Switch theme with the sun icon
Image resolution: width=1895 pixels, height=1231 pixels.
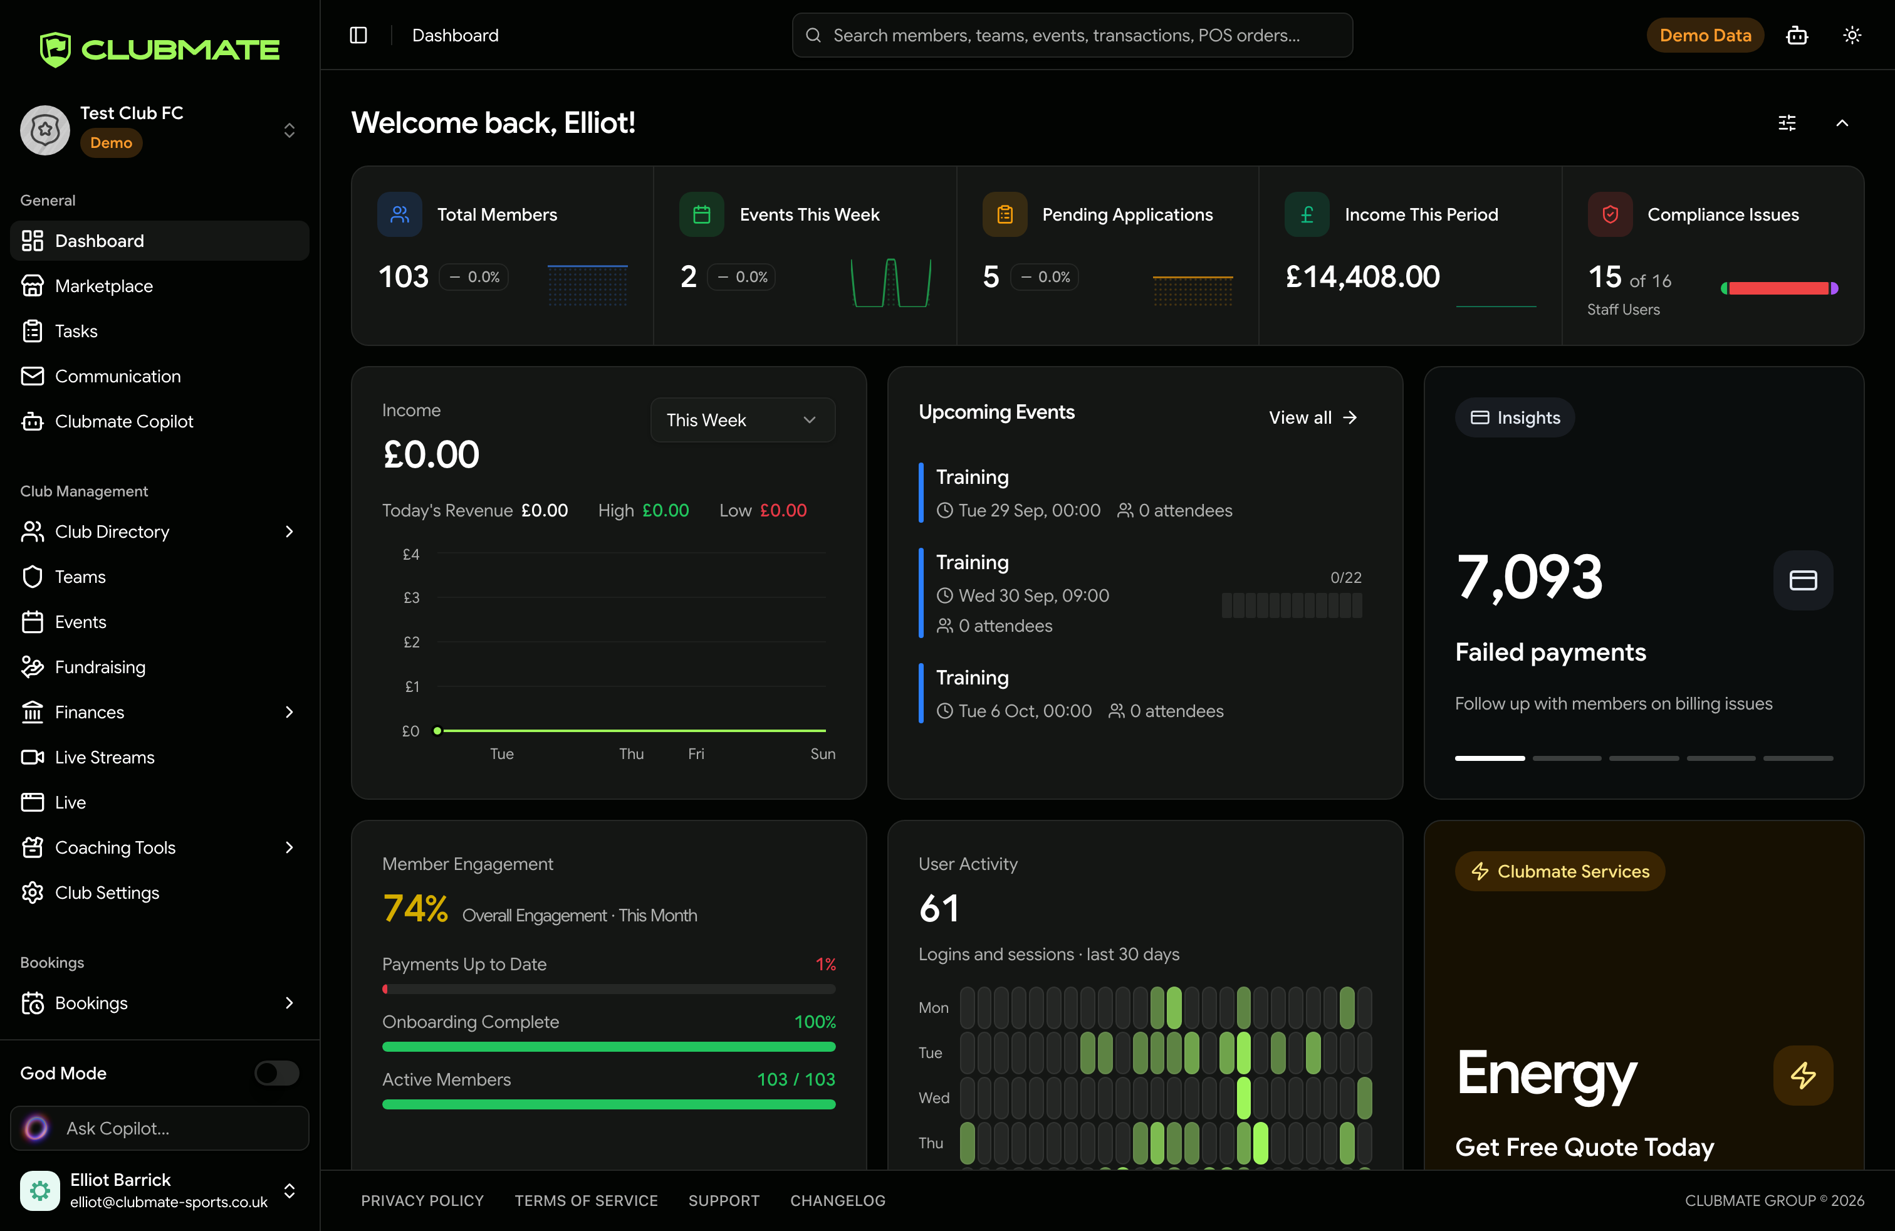(x=1852, y=35)
